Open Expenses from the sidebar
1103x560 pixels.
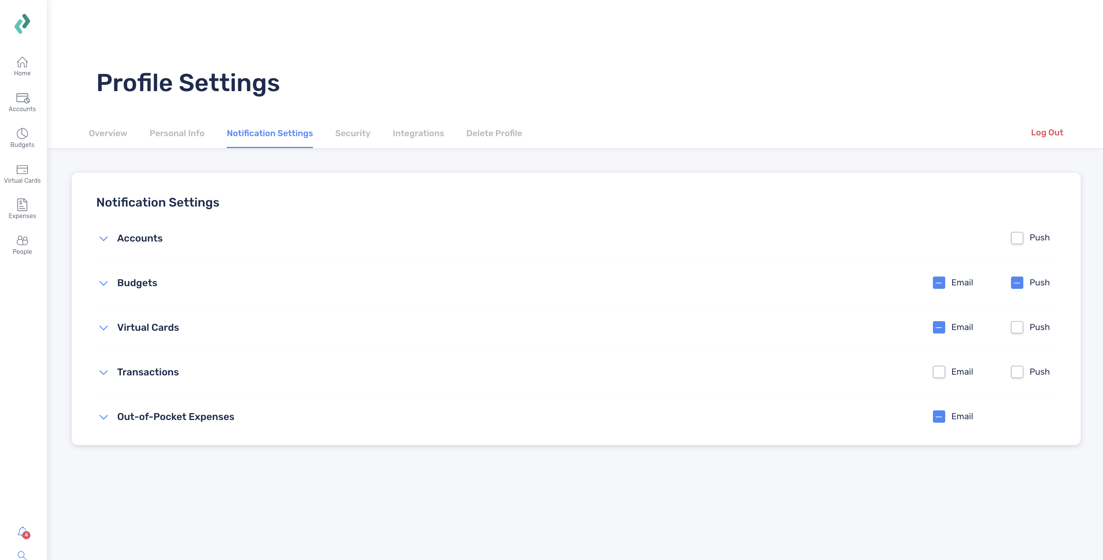22,209
